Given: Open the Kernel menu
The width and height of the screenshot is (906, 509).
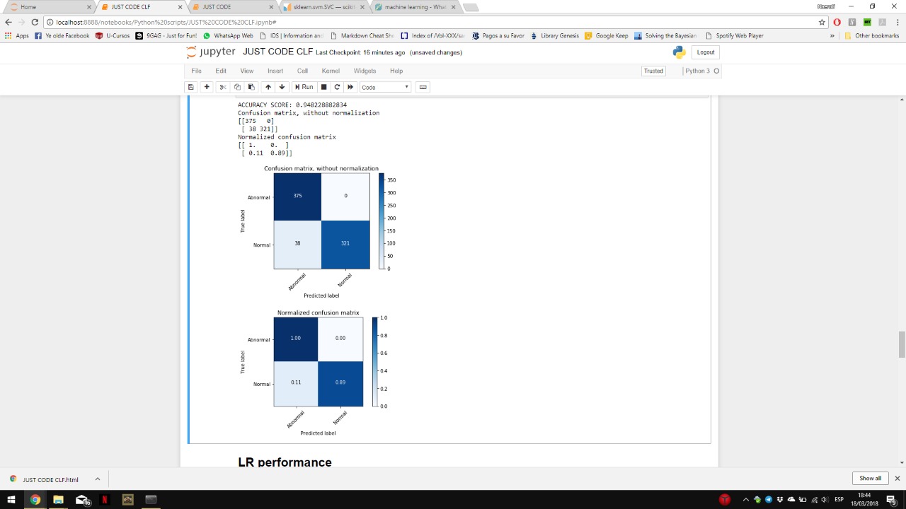Looking at the screenshot, I should click(331, 71).
